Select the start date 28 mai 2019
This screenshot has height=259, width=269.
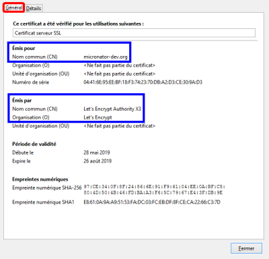(x=97, y=152)
